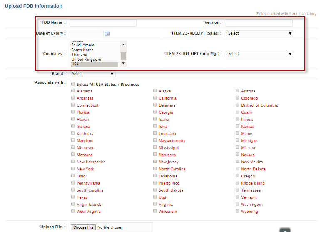Tick the California checkbox
The height and width of the screenshot is (232, 331).
pyautogui.click(x=155, y=98)
